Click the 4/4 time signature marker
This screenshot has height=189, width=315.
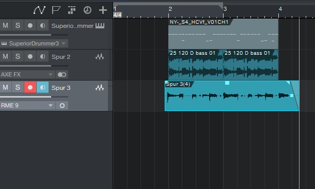click(x=117, y=15)
